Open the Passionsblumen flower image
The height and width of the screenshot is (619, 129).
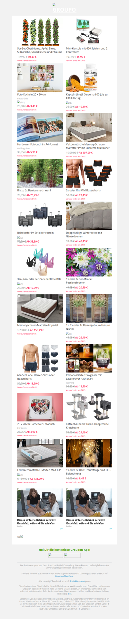coord(89,262)
